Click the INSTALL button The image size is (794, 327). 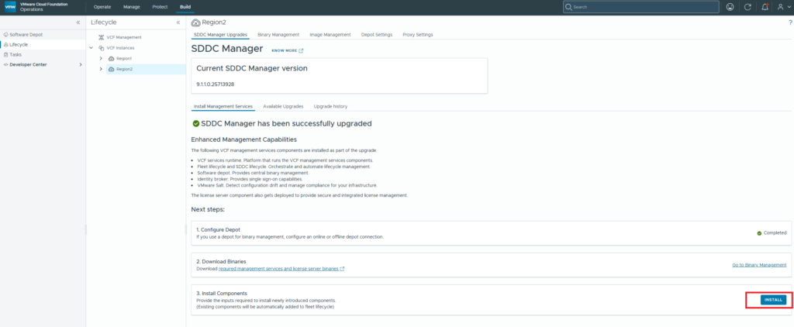click(773, 300)
